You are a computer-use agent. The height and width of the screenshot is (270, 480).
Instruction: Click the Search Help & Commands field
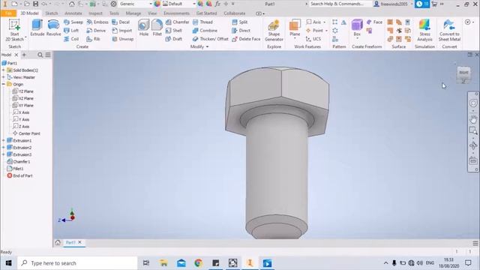337,4
